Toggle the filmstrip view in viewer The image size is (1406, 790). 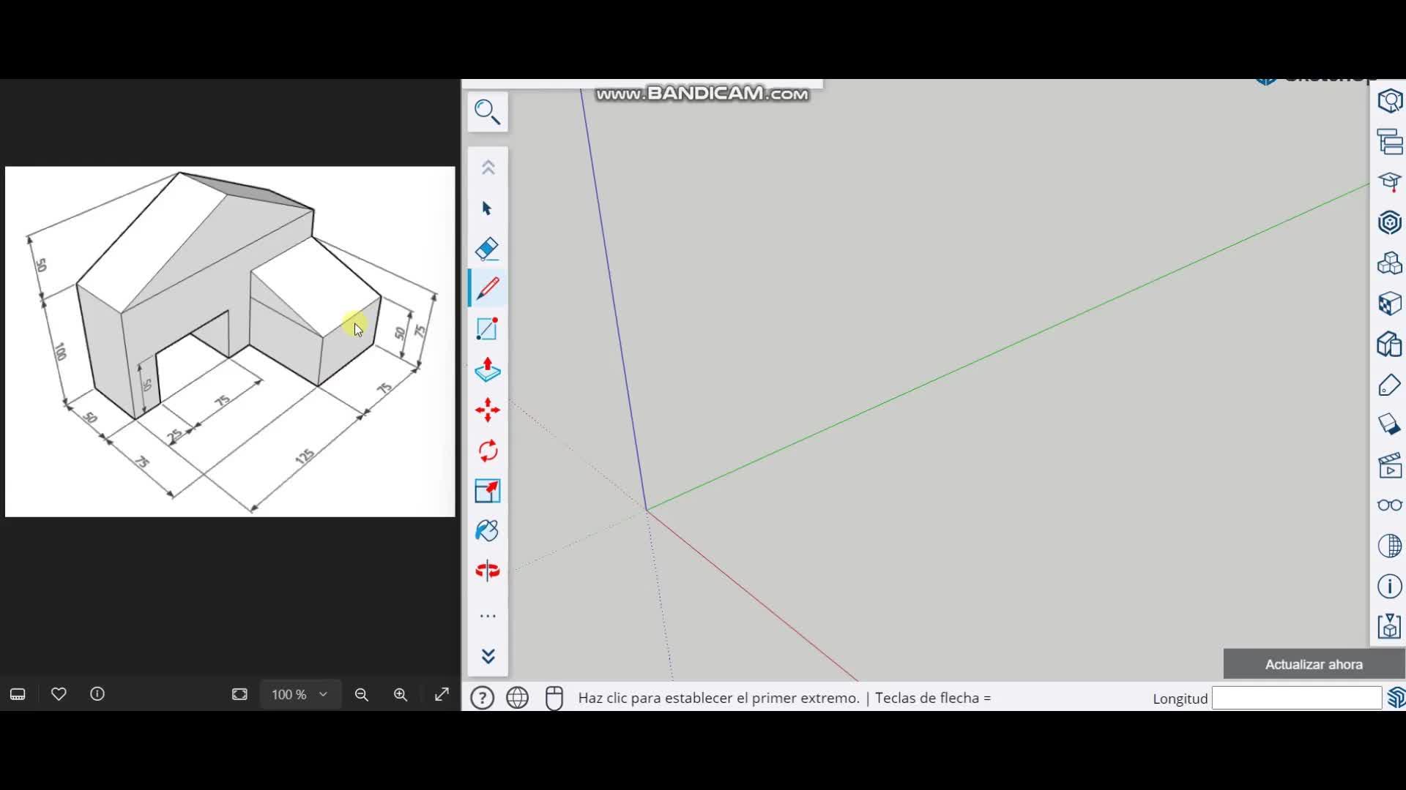click(18, 694)
